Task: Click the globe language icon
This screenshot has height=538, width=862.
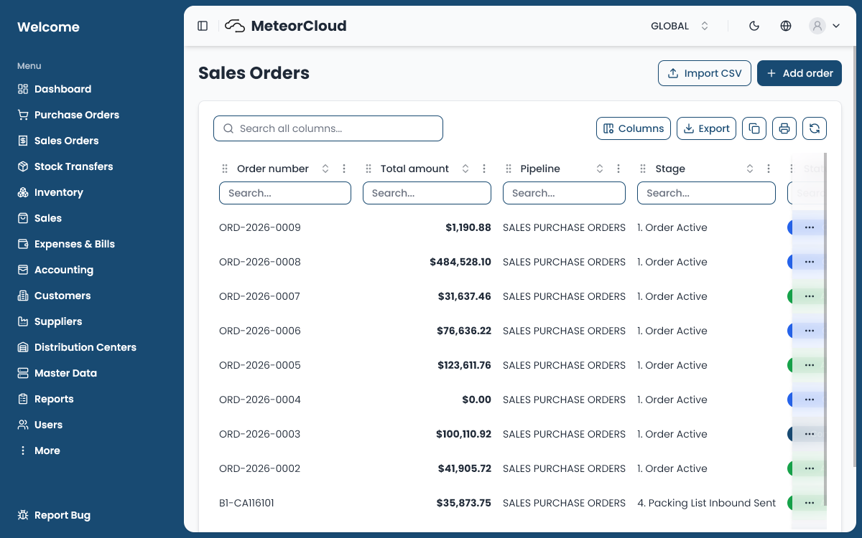Action: pyautogui.click(x=786, y=26)
